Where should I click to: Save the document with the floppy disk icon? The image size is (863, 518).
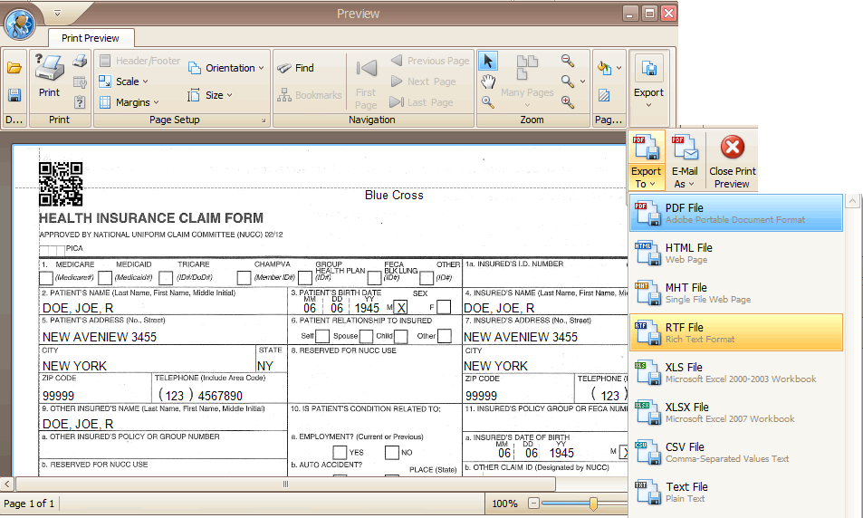[x=14, y=95]
